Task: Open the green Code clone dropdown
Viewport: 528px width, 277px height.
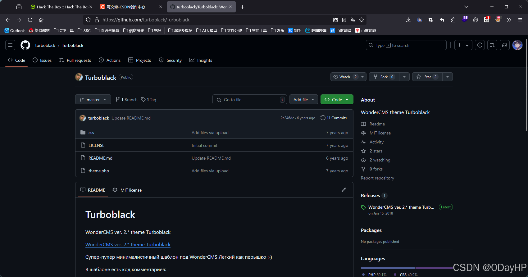Action: (337, 100)
